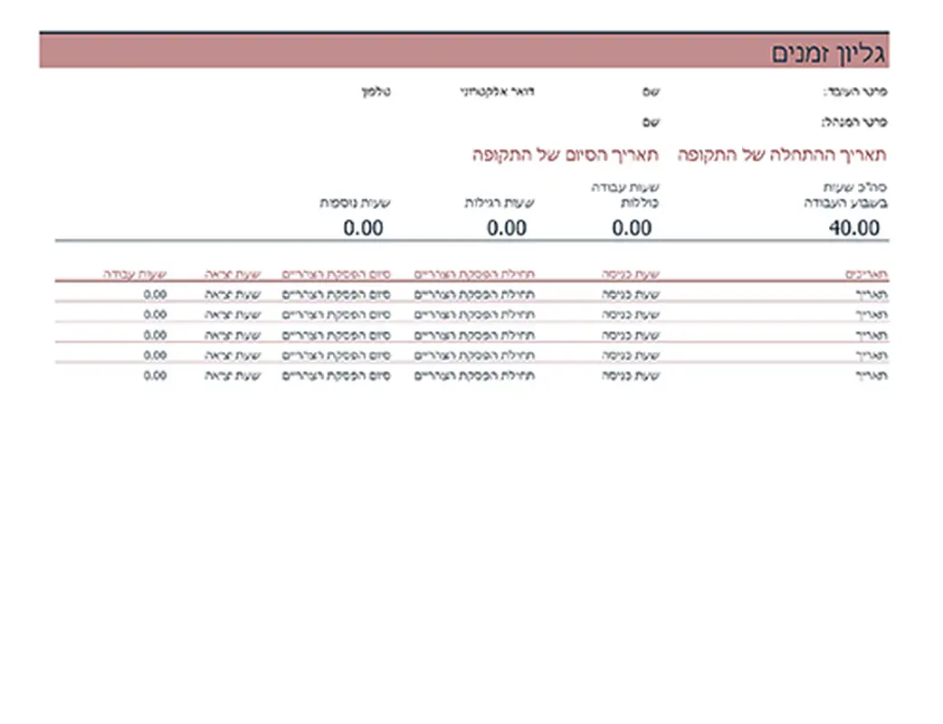This screenshot has width=943, height=724.
Task: Select 'שעת כניסה' cell in the first table row
Action: pos(631,295)
